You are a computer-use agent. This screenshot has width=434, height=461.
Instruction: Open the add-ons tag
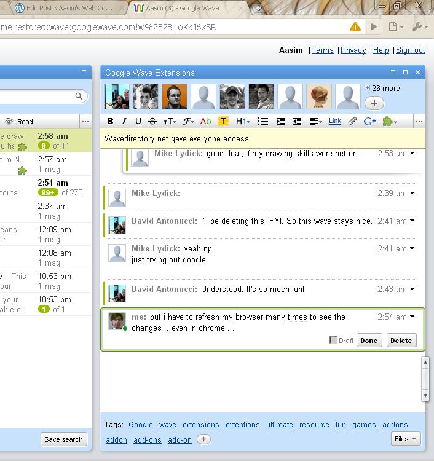(148, 440)
